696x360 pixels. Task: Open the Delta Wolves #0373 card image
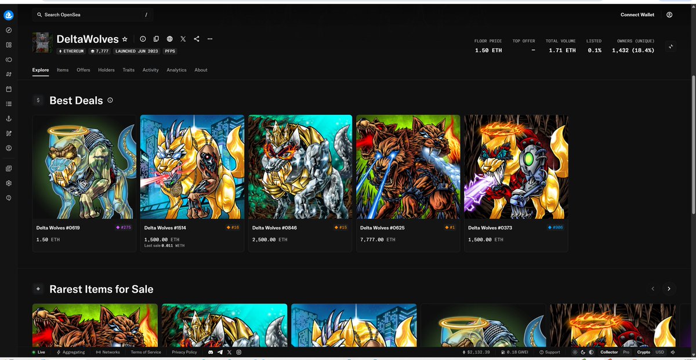click(x=516, y=167)
